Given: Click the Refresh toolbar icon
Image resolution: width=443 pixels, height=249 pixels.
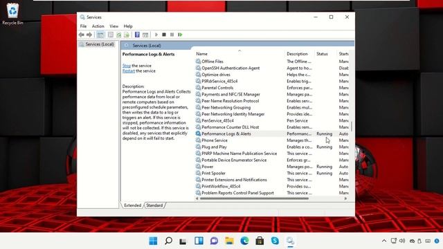Looking at the screenshot, I should click(x=119, y=35).
